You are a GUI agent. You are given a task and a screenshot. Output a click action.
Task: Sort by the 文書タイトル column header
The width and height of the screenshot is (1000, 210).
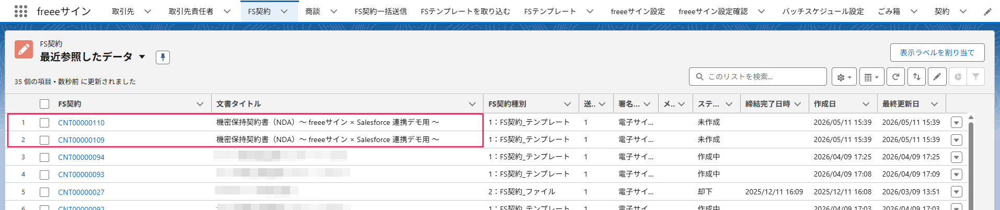(239, 104)
